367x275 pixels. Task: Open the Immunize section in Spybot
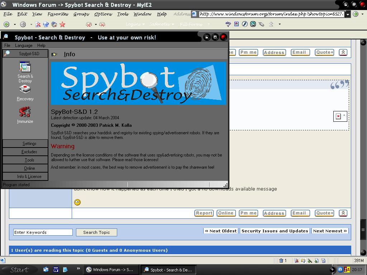pos(25,115)
